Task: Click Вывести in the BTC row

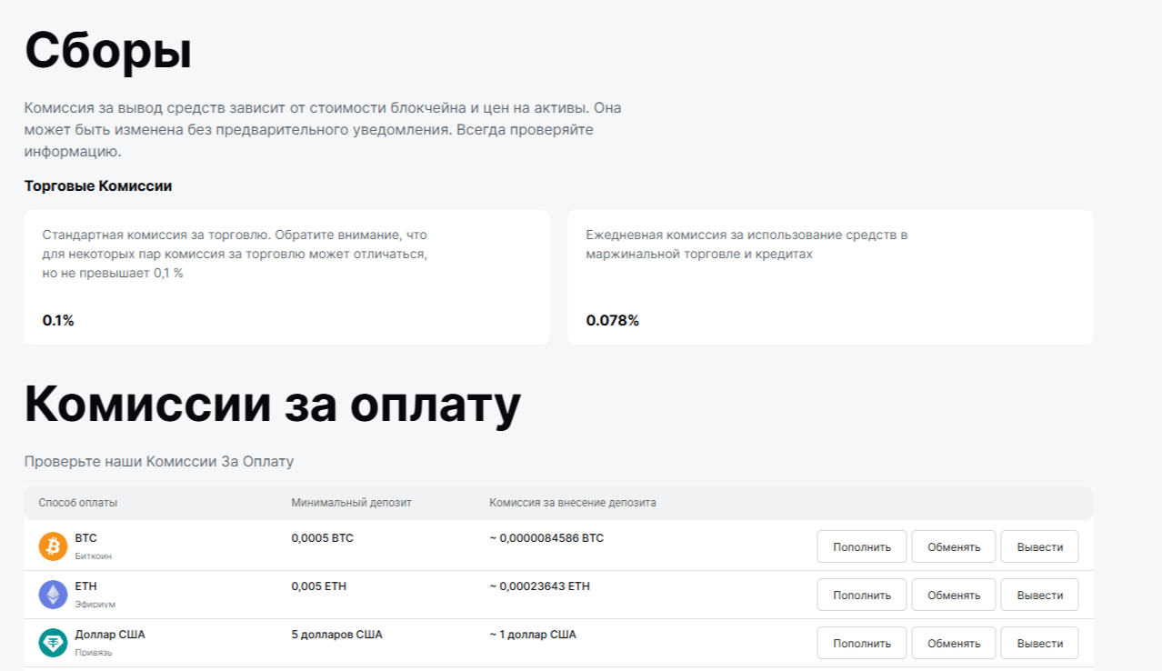Action: (1039, 546)
